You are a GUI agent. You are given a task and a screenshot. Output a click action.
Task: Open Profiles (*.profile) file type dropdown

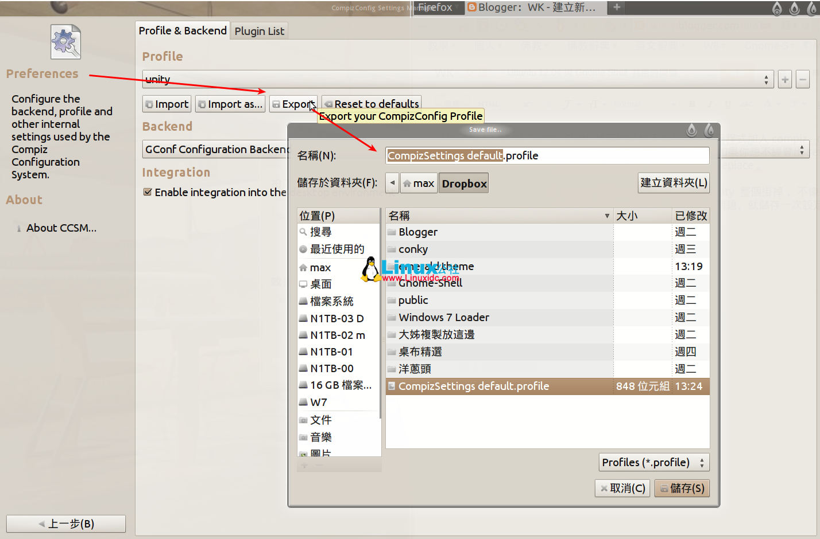(654, 462)
